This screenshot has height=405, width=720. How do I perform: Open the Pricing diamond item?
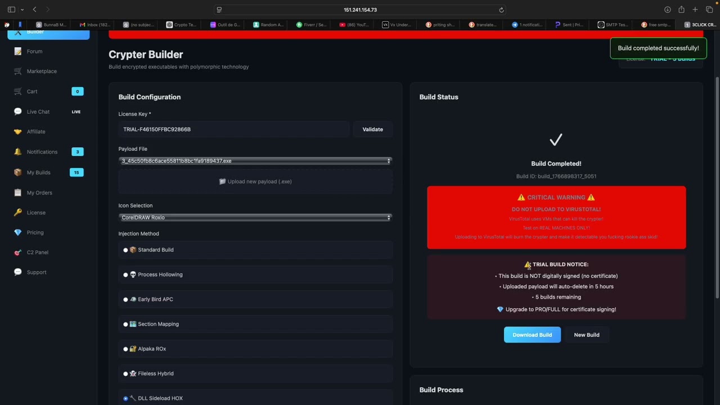[48, 232]
